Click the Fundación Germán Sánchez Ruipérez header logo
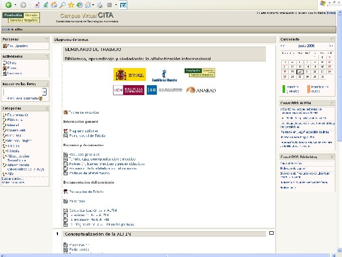This screenshot has width=342, height=257. (21, 18)
